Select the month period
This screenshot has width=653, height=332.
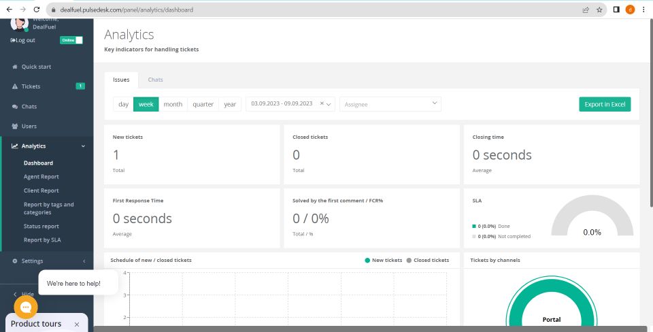(x=173, y=104)
